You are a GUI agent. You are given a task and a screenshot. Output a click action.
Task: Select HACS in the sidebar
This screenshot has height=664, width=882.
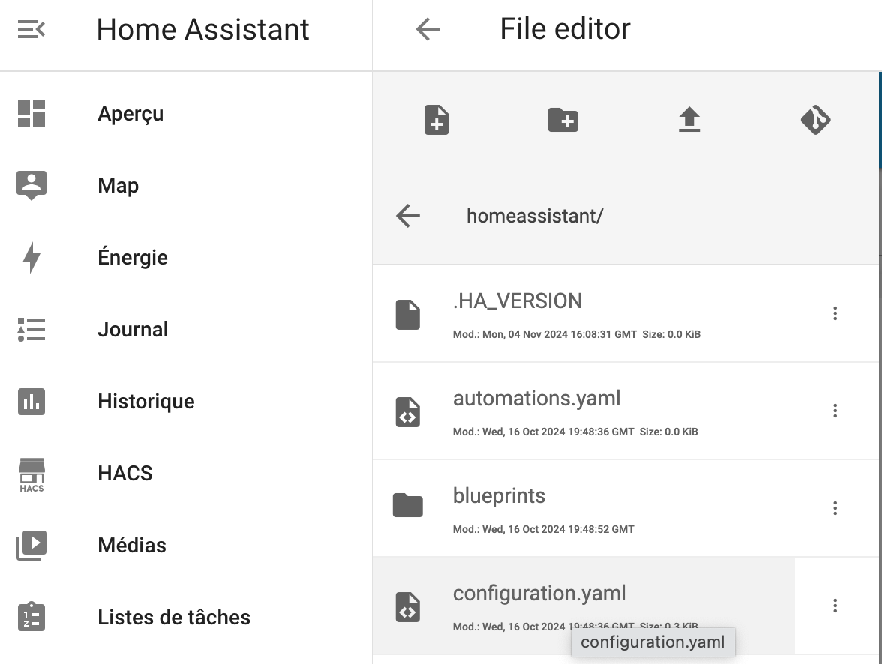(x=124, y=474)
